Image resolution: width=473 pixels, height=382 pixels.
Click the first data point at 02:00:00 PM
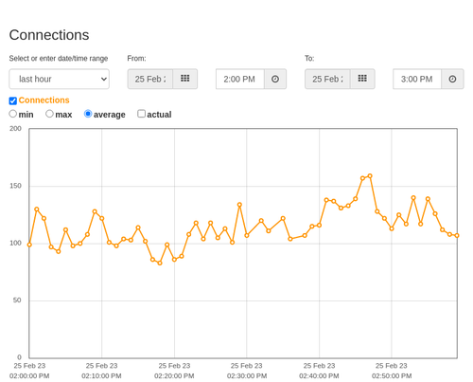(29, 245)
